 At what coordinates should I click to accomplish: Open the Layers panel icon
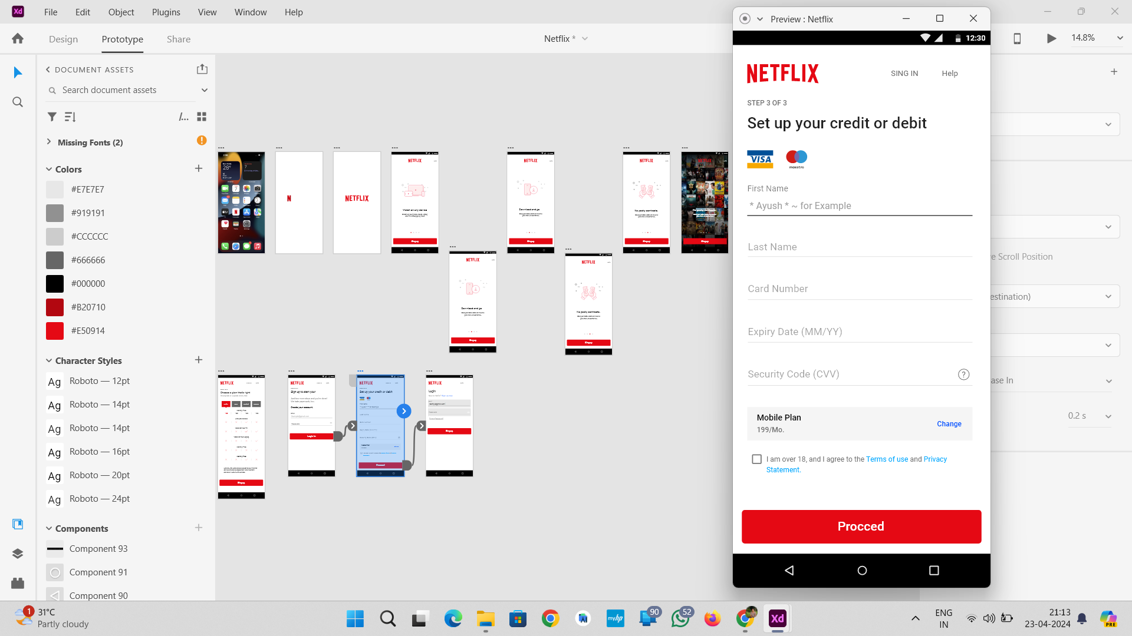point(18,554)
